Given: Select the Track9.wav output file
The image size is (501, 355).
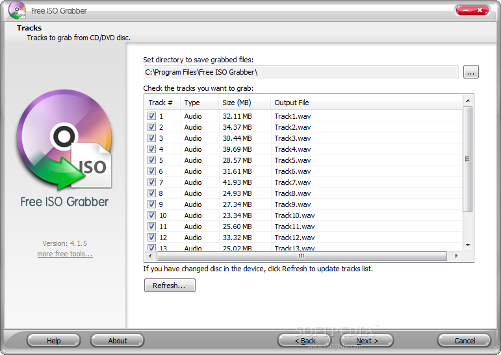Looking at the screenshot, I should (x=292, y=204).
